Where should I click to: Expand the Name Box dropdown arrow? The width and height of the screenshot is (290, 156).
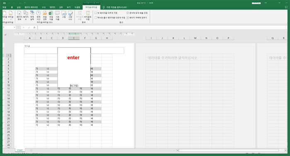point(15,27)
